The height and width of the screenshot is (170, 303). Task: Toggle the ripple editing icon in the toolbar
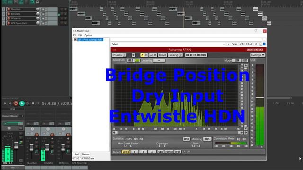coord(16,2)
